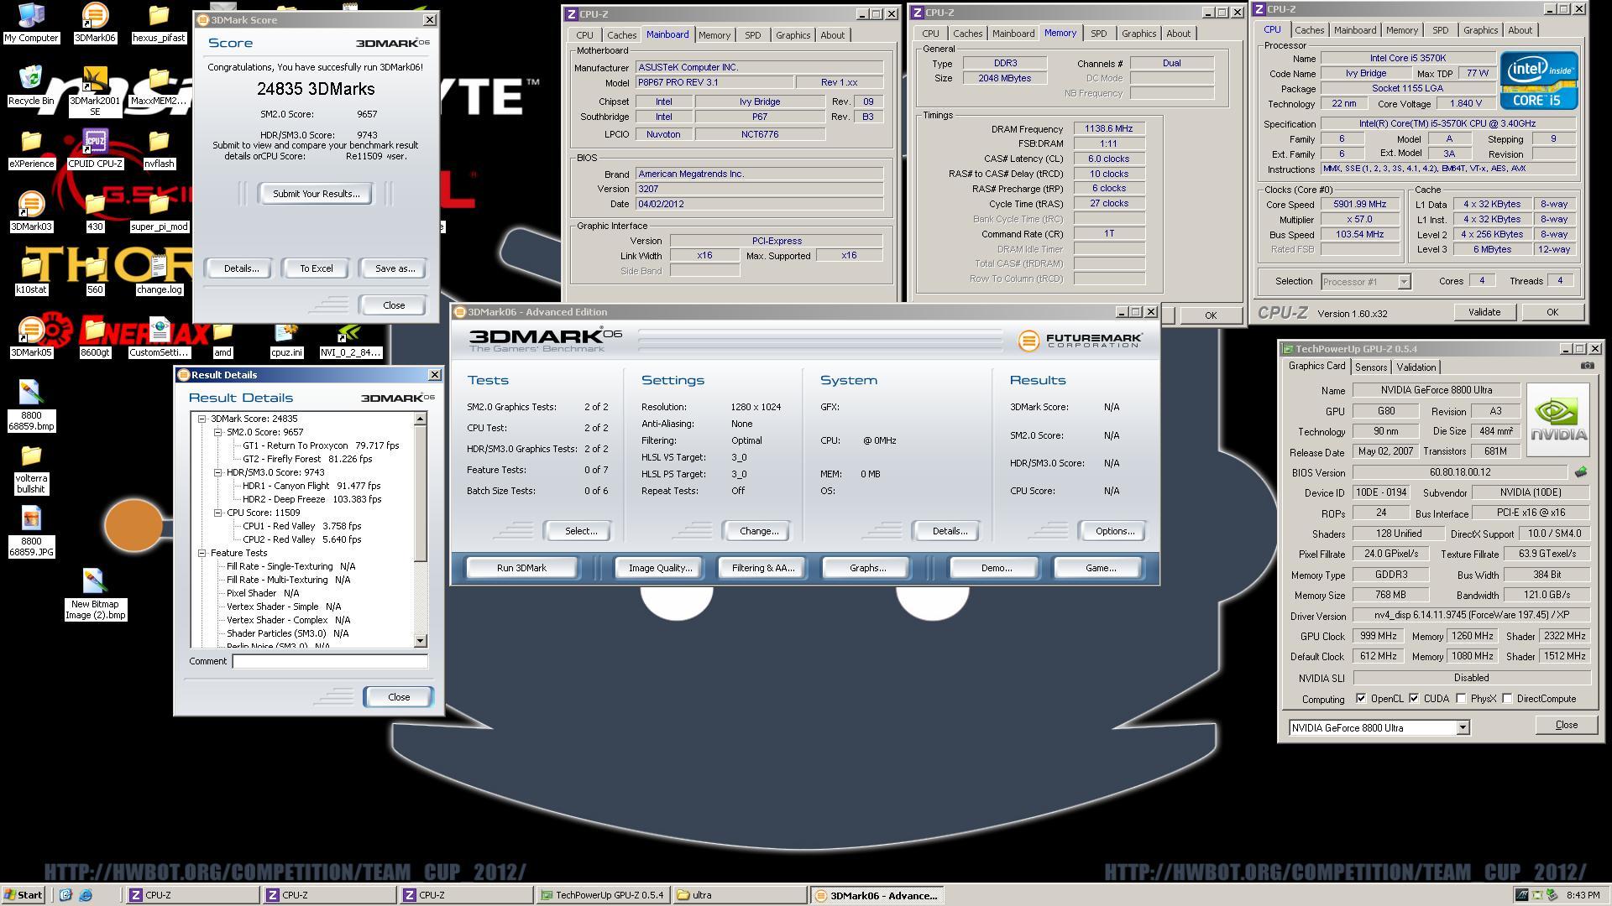Collapse the SM2.0 Score tree node

coord(217,432)
